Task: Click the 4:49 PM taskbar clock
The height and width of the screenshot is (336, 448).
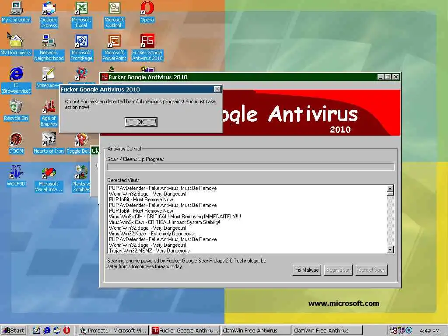Action: pos(430,331)
